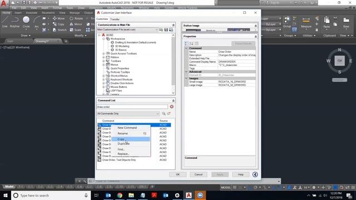The height and width of the screenshot is (200, 356).
Task: Click the Move tool in Modify panel
Action: 58,18
